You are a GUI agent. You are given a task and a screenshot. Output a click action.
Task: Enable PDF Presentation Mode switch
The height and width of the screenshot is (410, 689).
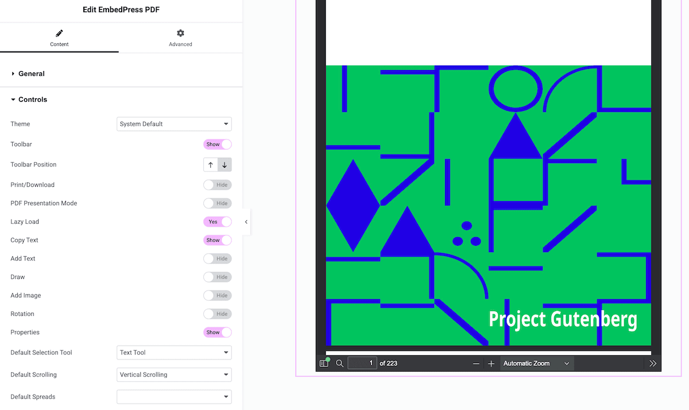[218, 203]
